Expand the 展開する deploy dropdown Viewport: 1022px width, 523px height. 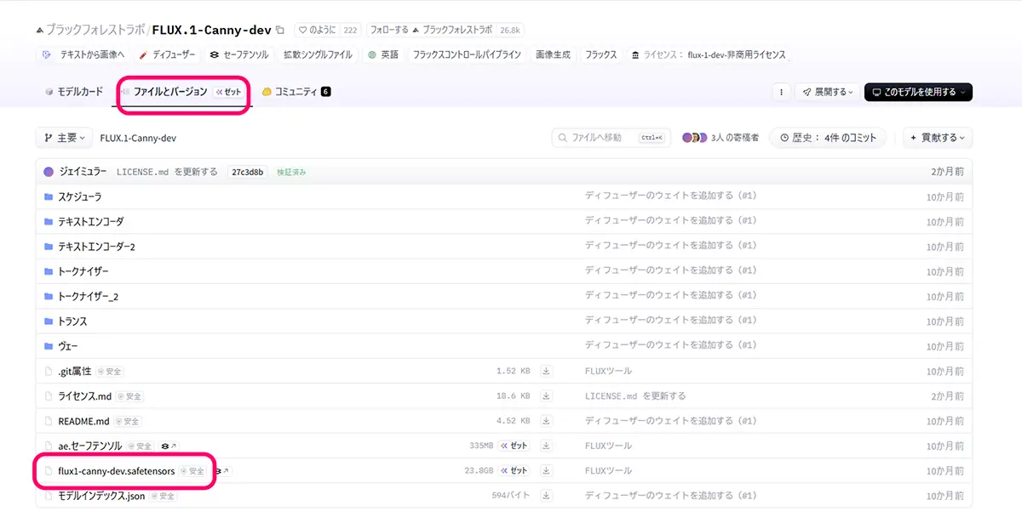tap(827, 92)
